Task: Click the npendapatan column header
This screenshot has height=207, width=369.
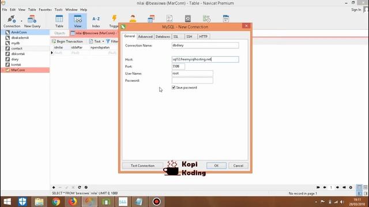Action: click(100, 47)
